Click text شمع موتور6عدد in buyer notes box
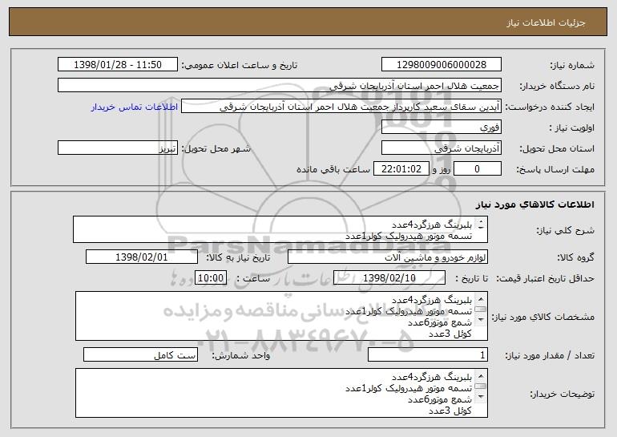Viewport: 617px width, 437px height. [x=440, y=399]
